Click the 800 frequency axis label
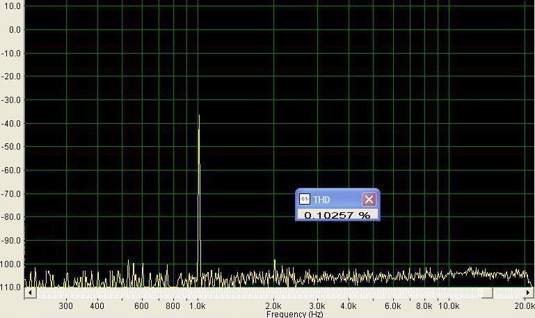This screenshot has width=535, height=318. tap(173, 306)
